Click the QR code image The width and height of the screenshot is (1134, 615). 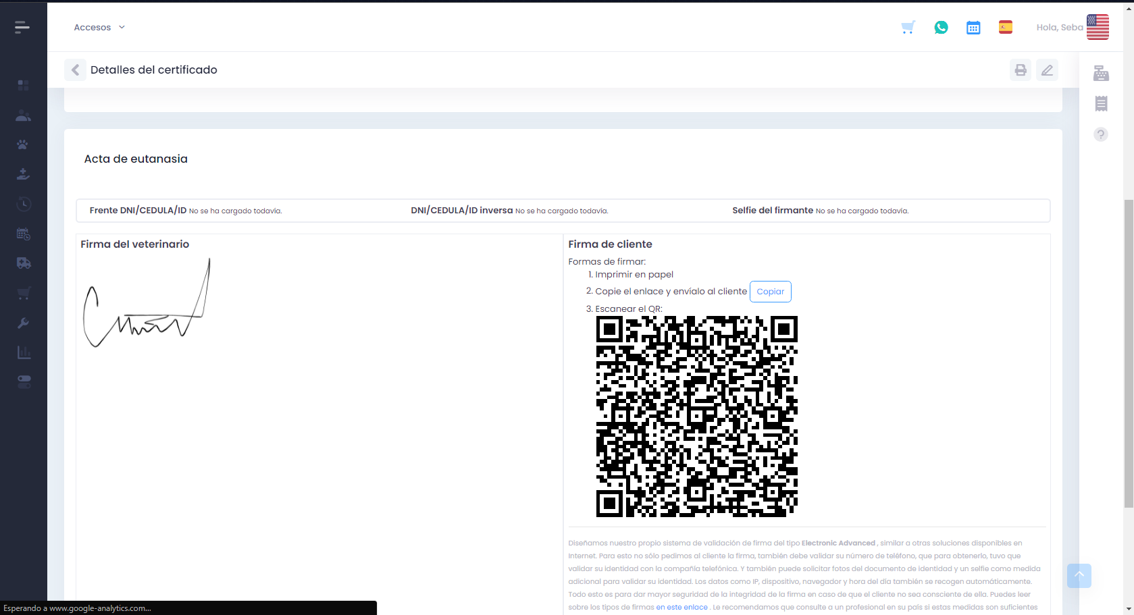pyautogui.click(x=697, y=417)
